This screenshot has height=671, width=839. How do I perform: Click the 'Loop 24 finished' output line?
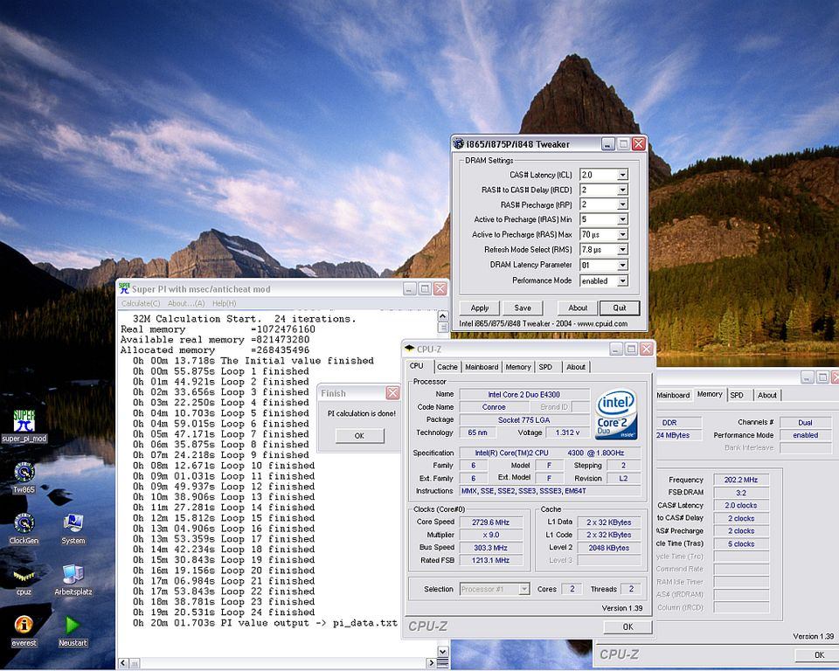(x=224, y=612)
